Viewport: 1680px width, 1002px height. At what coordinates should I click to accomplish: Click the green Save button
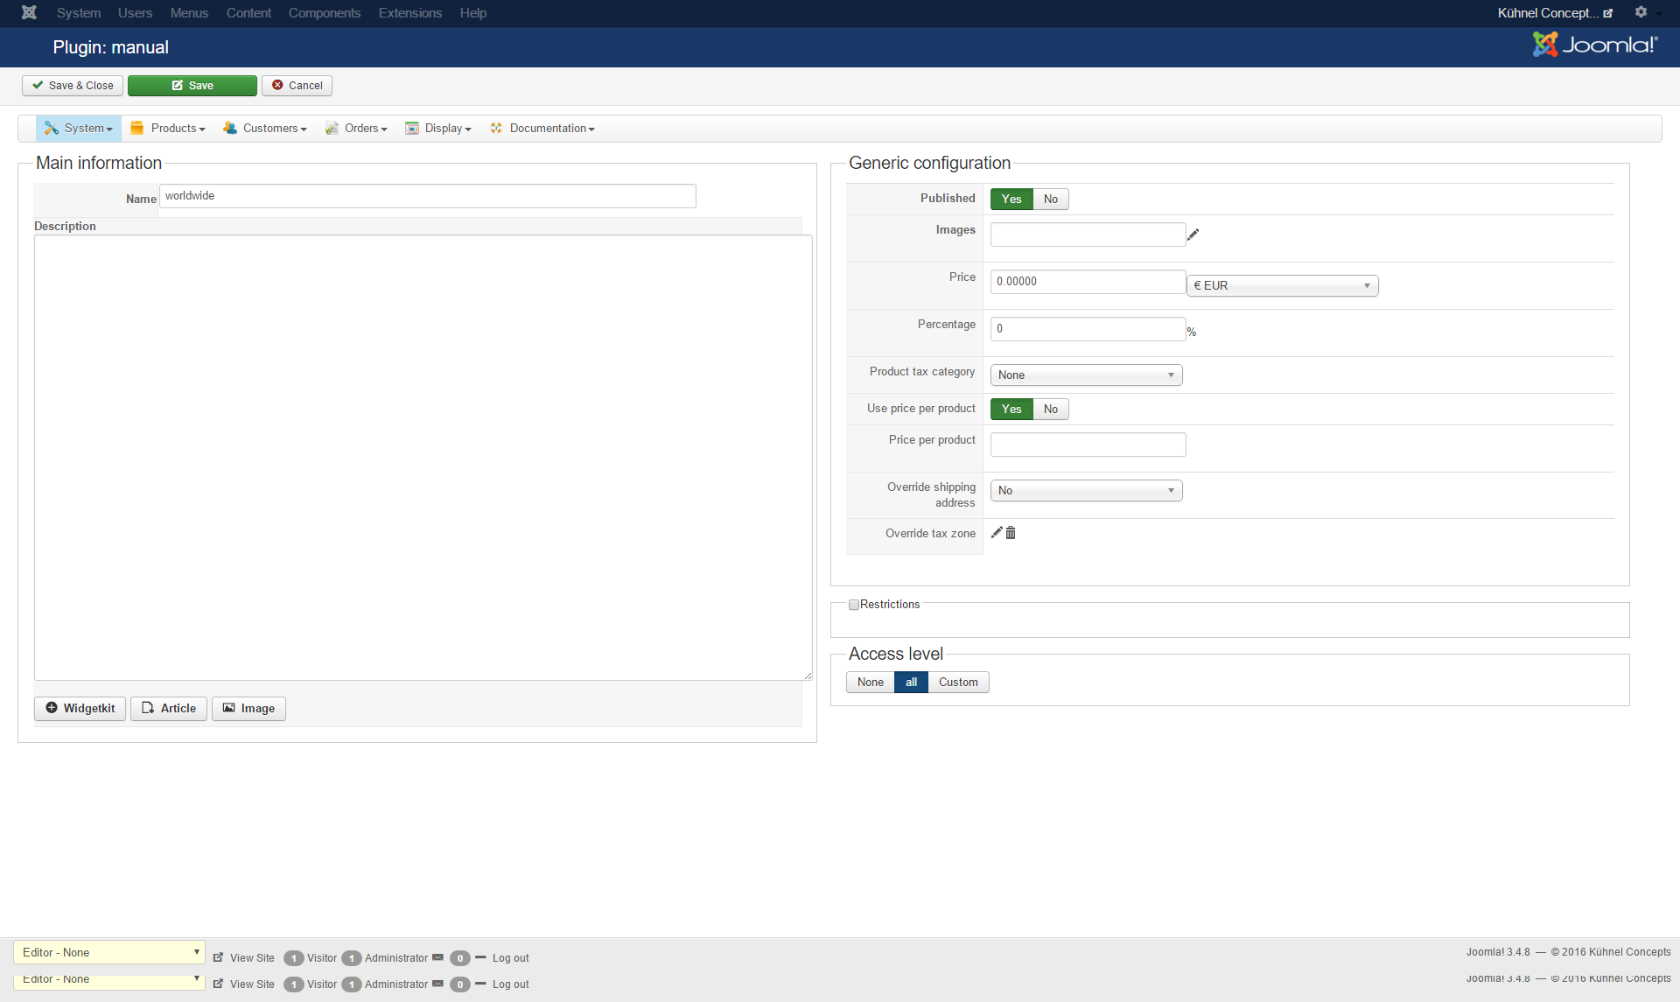192,86
